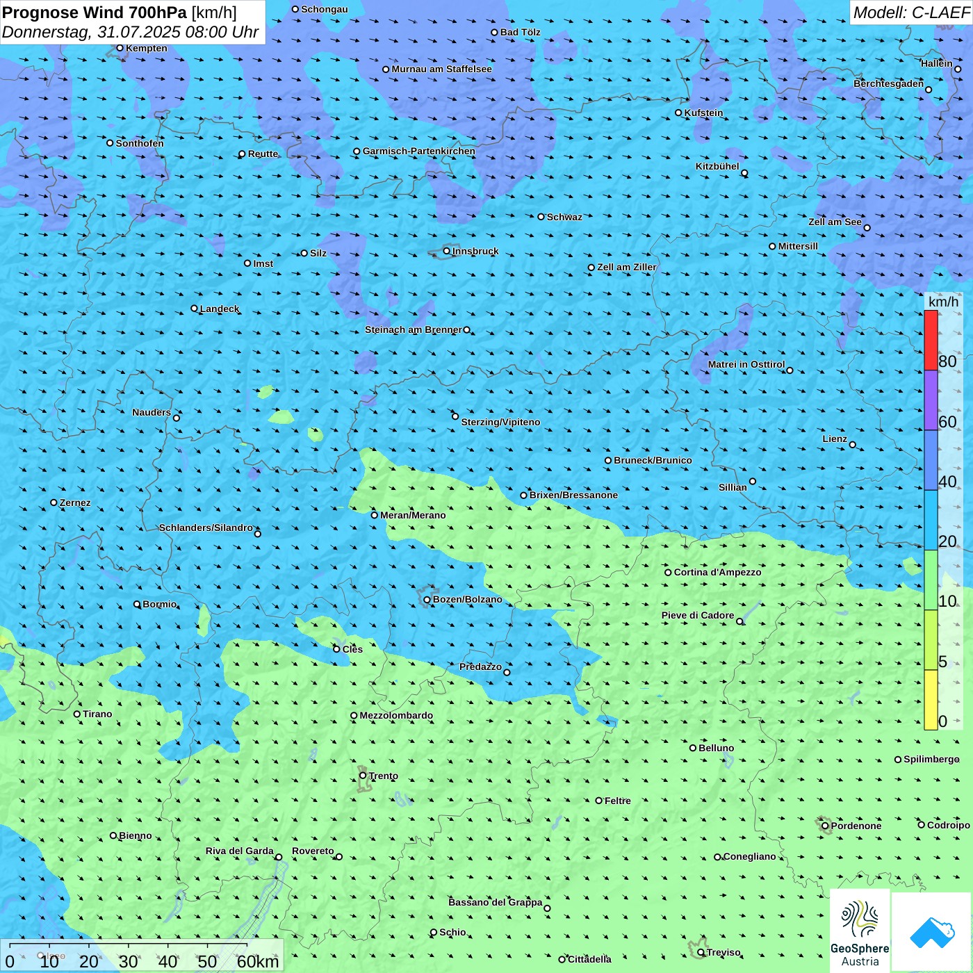Image resolution: width=973 pixels, height=973 pixels.
Task: Click the Pordenone city label
Action: click(x=856, y=826)
